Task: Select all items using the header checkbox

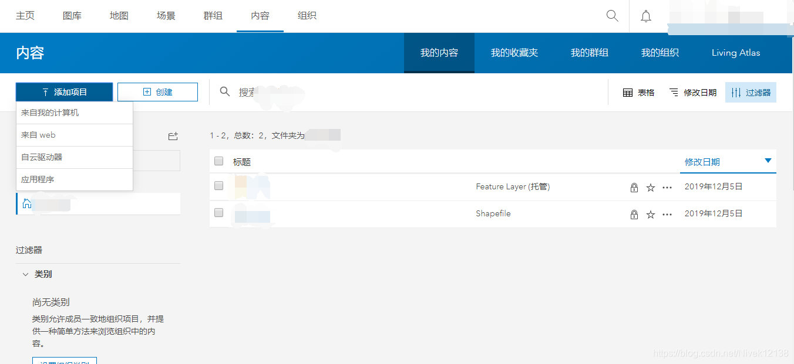Action: pos(218,161)
